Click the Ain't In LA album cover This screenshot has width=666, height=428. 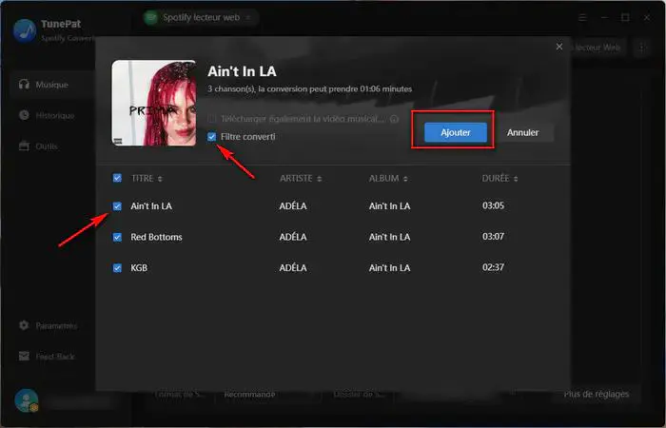point(154,103)
